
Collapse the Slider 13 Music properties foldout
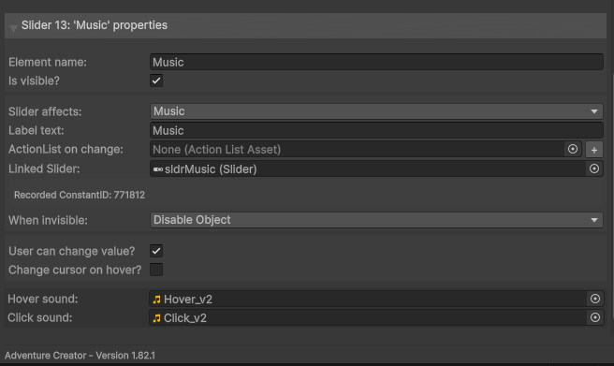click(x=13, y=27)
